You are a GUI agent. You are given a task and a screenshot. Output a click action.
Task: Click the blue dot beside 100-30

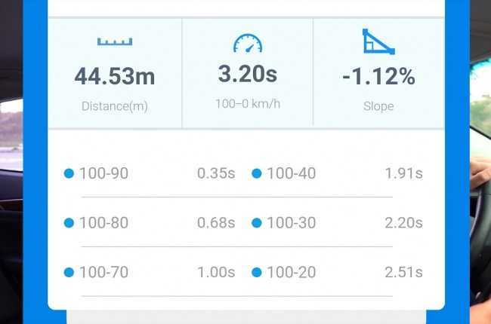257,223
